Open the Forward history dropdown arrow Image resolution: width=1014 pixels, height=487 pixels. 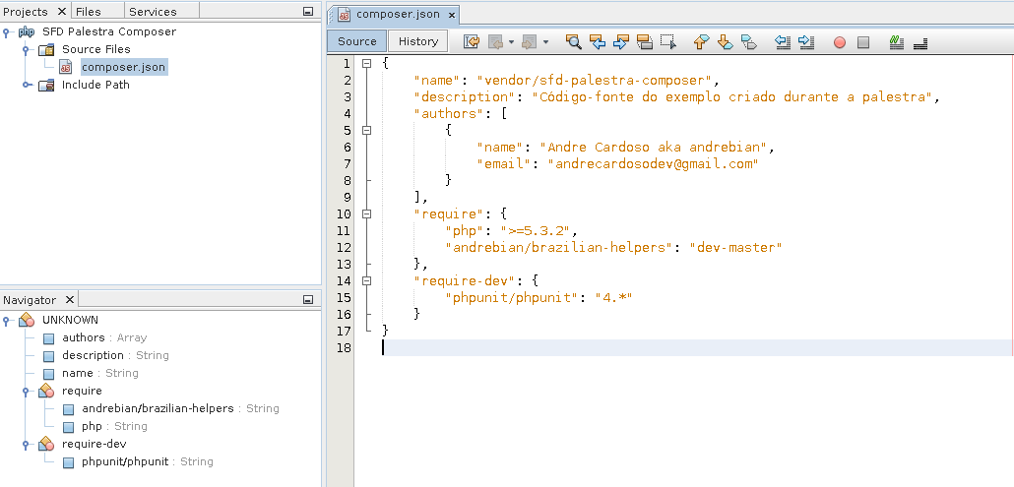[x=545, y=42]
